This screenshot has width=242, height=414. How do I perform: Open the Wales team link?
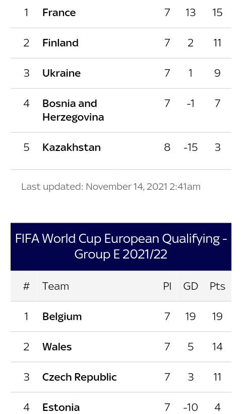click(x=57, y=347)
